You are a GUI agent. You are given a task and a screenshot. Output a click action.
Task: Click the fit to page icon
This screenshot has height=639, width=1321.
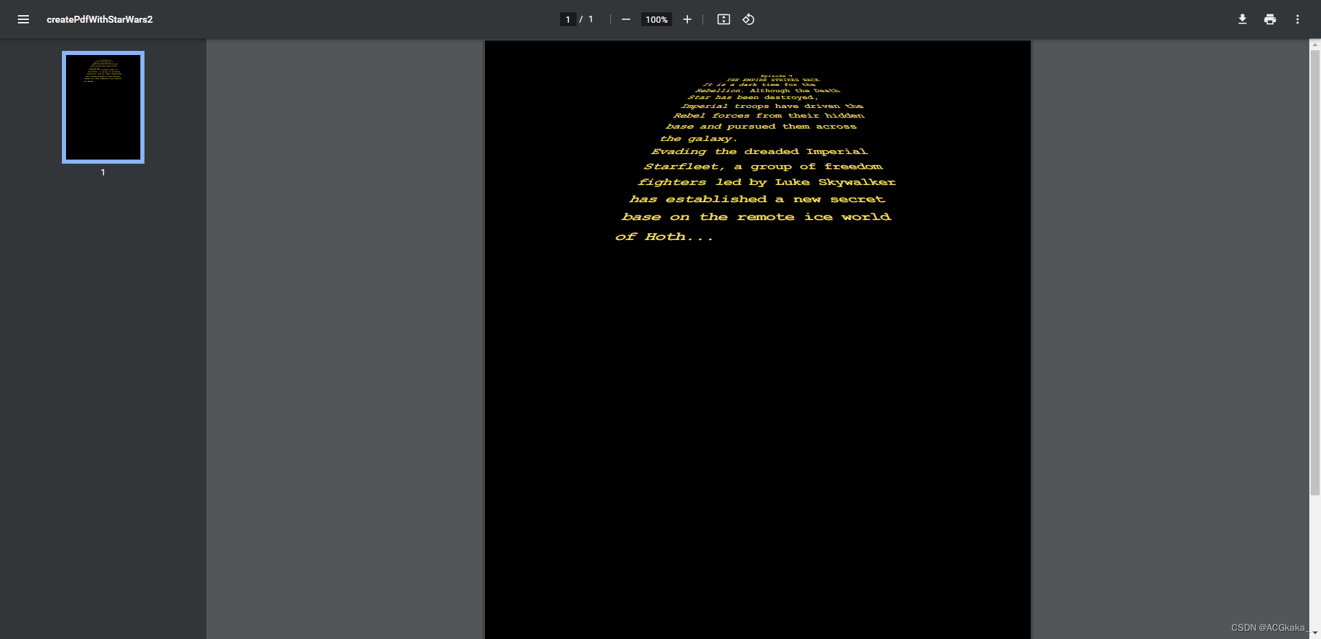(x=724, y=19)
